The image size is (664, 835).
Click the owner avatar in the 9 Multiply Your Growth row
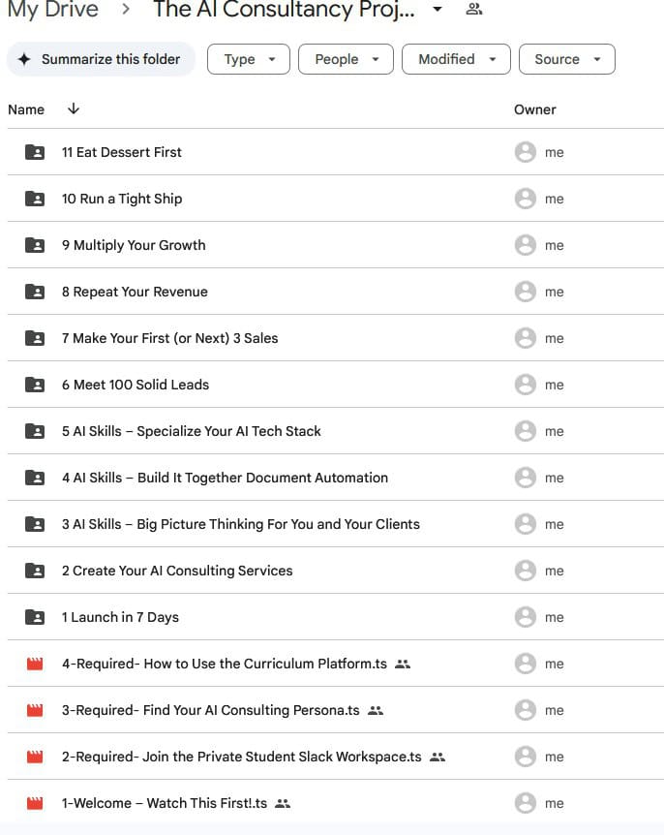tap(526, 245)
